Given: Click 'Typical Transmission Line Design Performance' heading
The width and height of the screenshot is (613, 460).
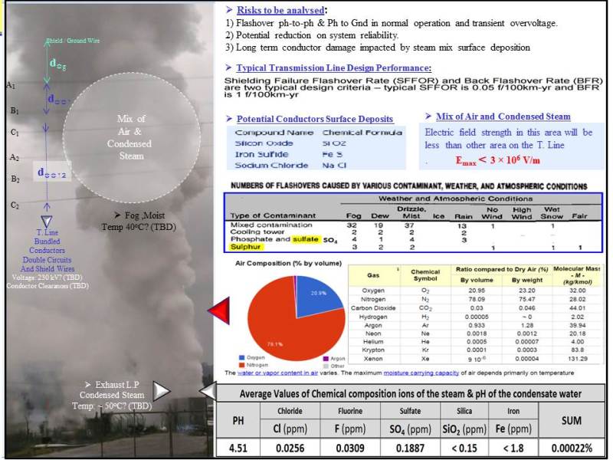Looking at the screenshot, I should [333, 68].
